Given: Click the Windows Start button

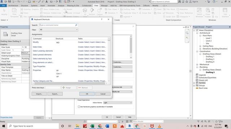Looking at the screenshot, I should coord(4,126).
